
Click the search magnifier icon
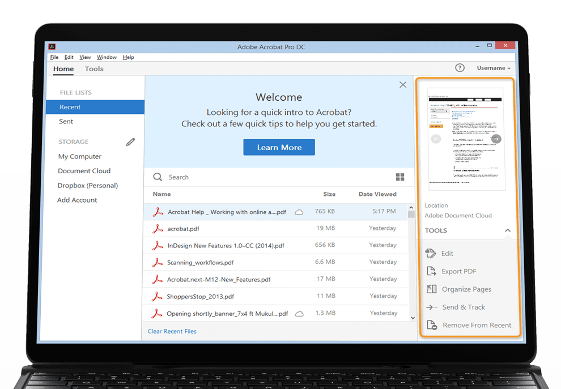pyautogui.click(x=158, y=177)
